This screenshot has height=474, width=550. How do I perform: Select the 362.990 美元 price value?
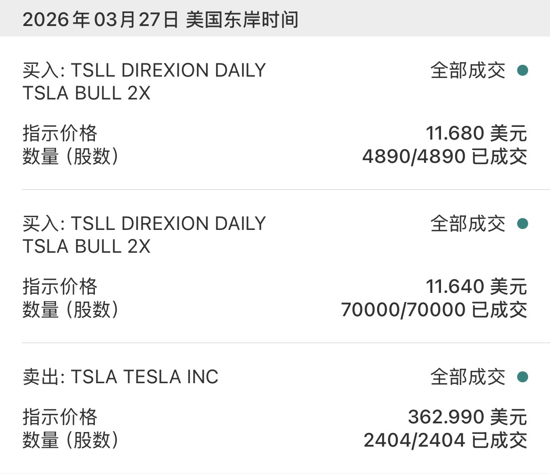point(467,417)
